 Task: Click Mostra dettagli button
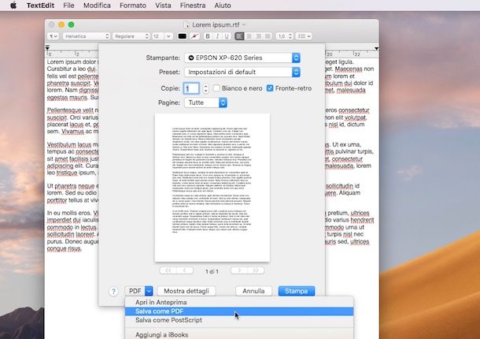[186, 291]
